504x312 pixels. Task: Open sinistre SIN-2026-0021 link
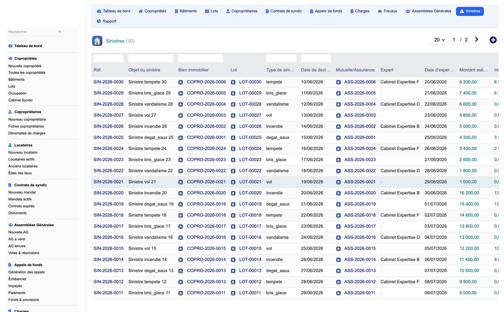point(108,182)
